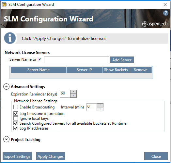The width and height of the screenshot is (171, 163).
Task: Increase the Expiration Reminder days value
Action: (x=73, y=92)
